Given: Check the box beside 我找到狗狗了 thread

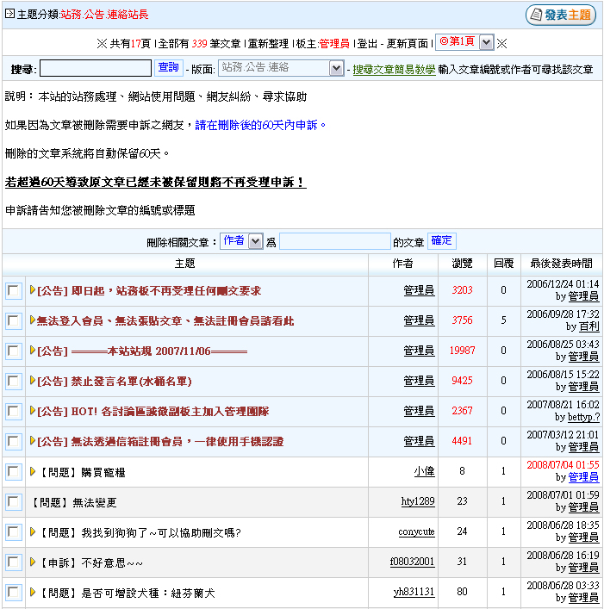Looking at the screenshot, I should point(14,532).
